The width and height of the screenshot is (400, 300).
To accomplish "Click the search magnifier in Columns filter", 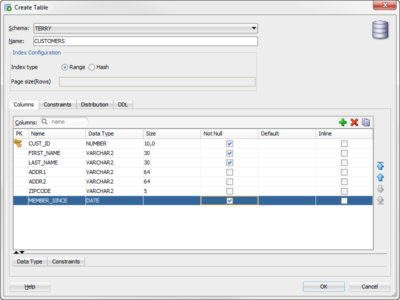I will pyautogui.click(x=44, y=121).
